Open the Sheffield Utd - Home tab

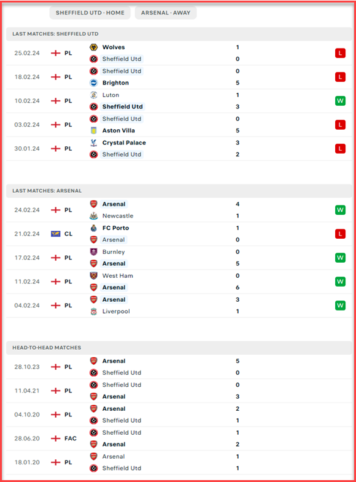pyautogui.click(x=90, y=13)
